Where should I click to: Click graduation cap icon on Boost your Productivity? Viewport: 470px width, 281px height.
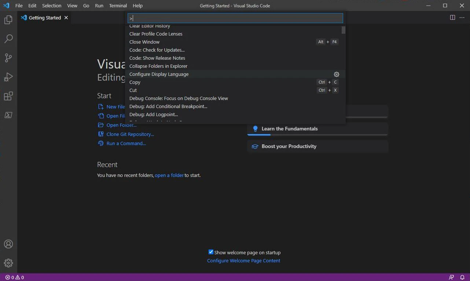[255, 146]
